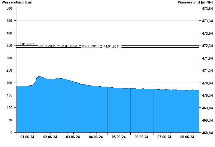Click the 473,34 value on right axis
215x147 pixels.
tap(207, 21)
